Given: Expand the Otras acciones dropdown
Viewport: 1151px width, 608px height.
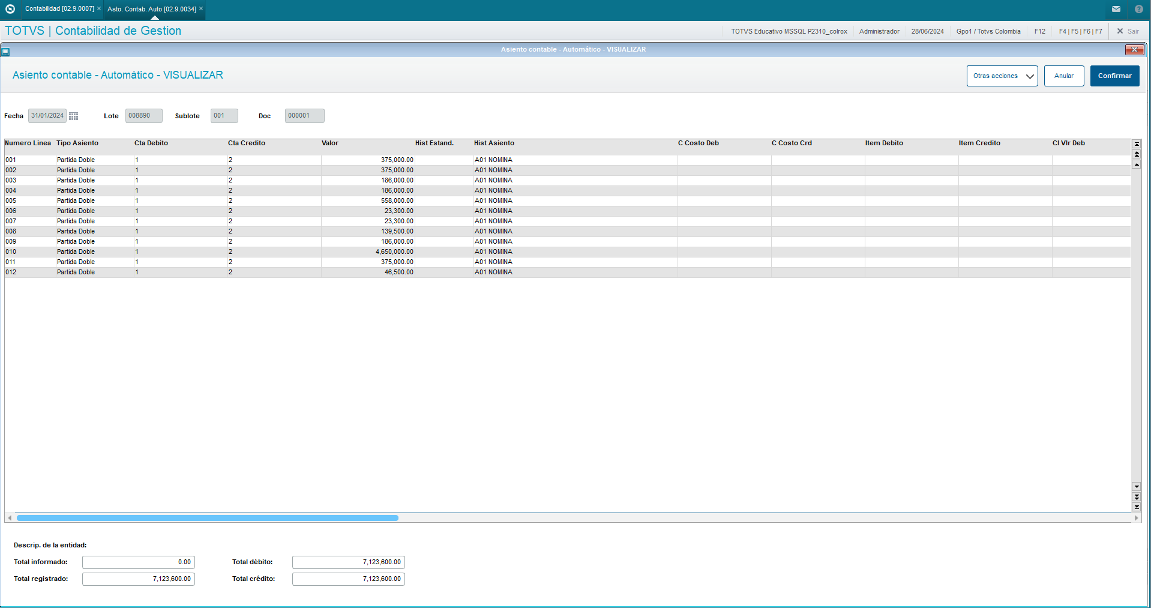Looking at the screenshot, I should click(x=1002, y=76).
